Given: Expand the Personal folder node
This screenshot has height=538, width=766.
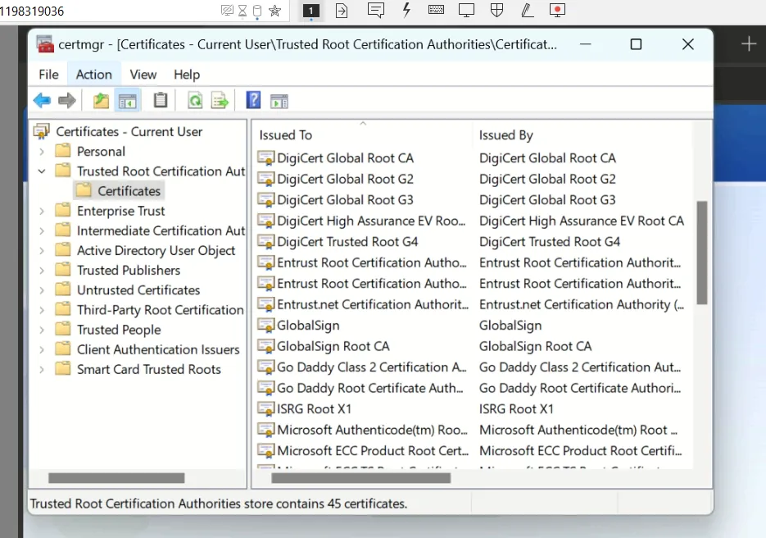Looking at the screenshot, I should click(42, 152).
